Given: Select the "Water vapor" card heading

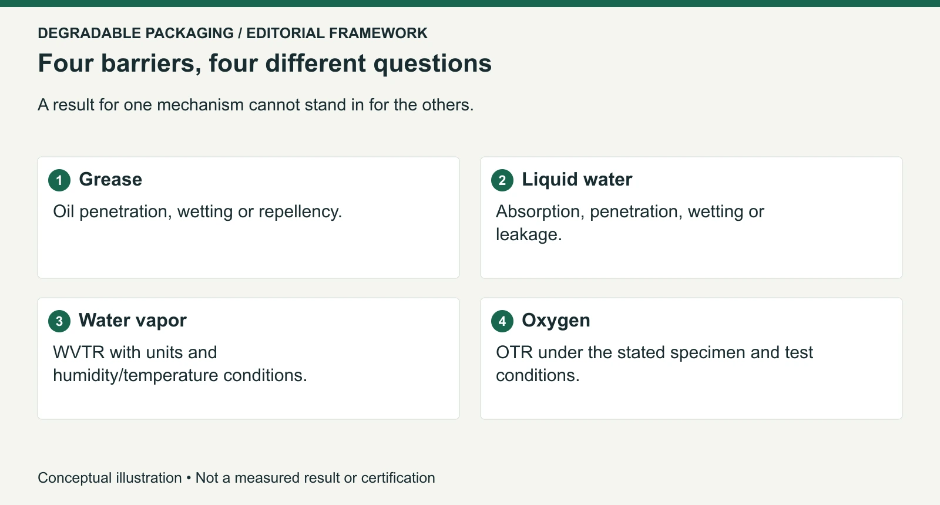Looking at the screenshot, I should point(133,321).
